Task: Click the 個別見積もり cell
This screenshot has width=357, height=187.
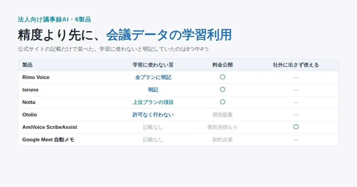Action: tap(223, 127)
